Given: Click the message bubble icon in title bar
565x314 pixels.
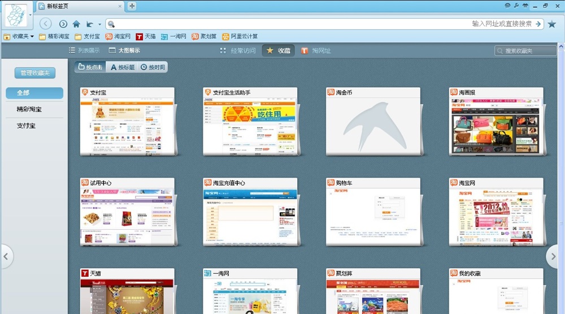Looking at the screenshot, I should tap(507, 6).
